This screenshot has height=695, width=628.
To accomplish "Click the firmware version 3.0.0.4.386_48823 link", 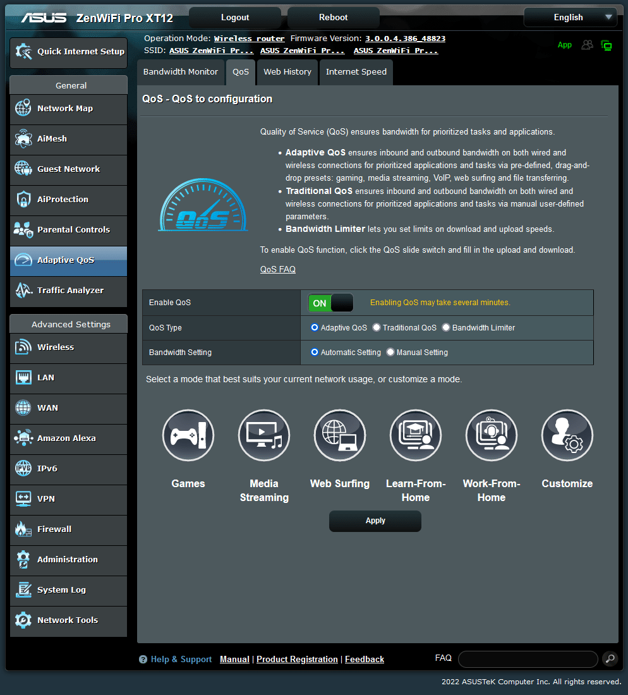I will [x=405, y=39].
